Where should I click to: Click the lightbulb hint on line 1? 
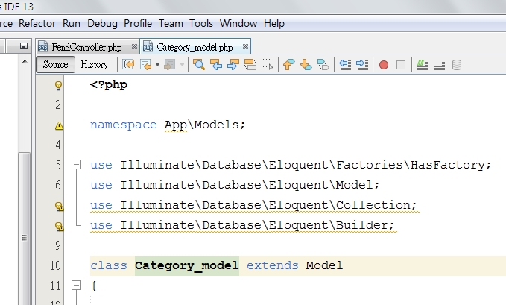pos(58,86)
